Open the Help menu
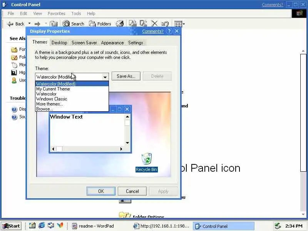This screenshot has height=231, width=308. (91, 13)
